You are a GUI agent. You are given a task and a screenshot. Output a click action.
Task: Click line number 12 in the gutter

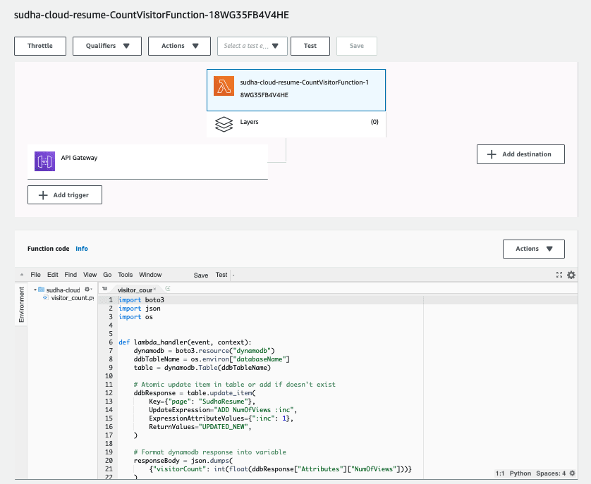(109, 393)
